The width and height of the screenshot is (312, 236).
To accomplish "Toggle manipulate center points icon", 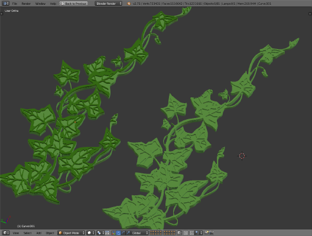I will pos(108,233).
